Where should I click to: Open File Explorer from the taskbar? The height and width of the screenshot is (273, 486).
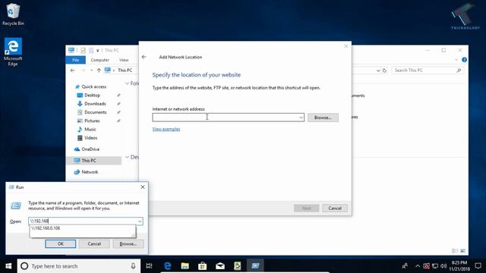pyautogui.click(x=185, y=266)
